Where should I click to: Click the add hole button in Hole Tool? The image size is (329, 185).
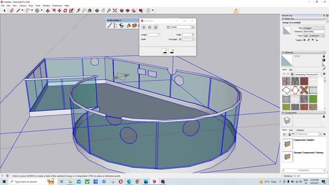coord(165,51)
